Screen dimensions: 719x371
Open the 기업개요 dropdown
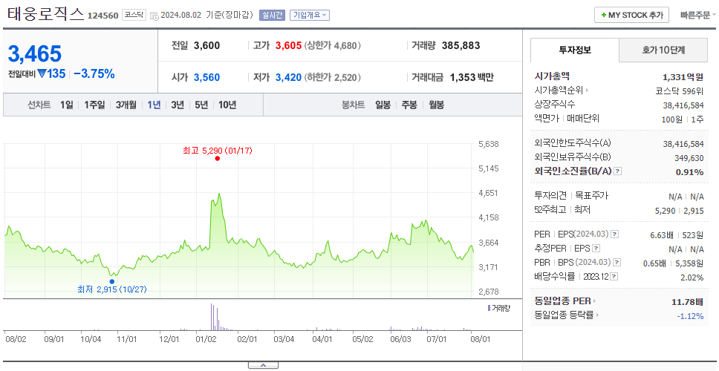click(x=310, y=15)
